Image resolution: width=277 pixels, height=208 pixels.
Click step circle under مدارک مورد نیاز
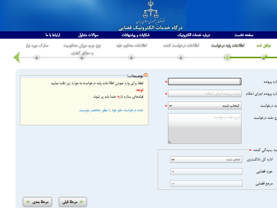click(37, 58)
